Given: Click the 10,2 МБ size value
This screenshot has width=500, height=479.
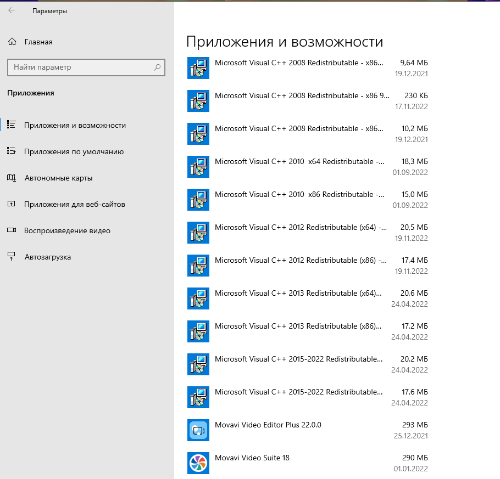Looking at the screenshot, I should coord(414,128).
